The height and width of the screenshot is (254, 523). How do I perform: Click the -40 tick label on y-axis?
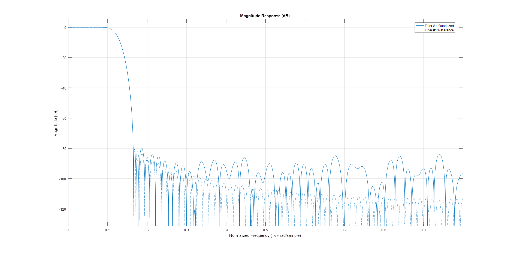[64, 88]
